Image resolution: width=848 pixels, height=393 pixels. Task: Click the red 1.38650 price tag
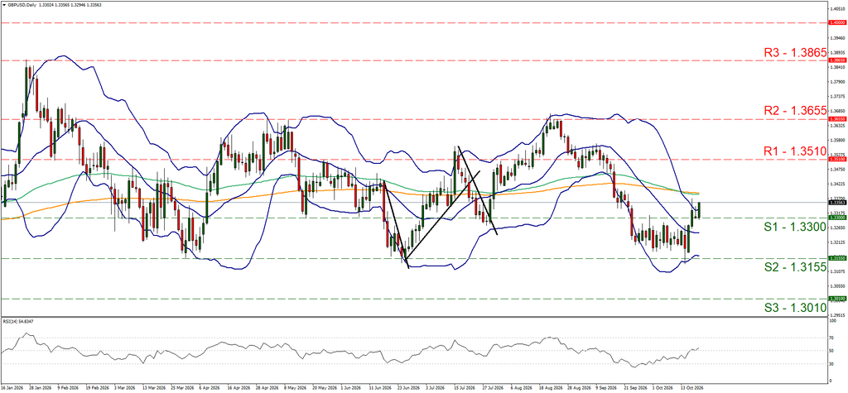836,61
